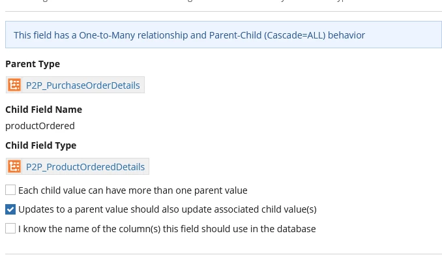Select the productOrdered field name text
This screenshot has height=255, width=442.
point(40,126)
